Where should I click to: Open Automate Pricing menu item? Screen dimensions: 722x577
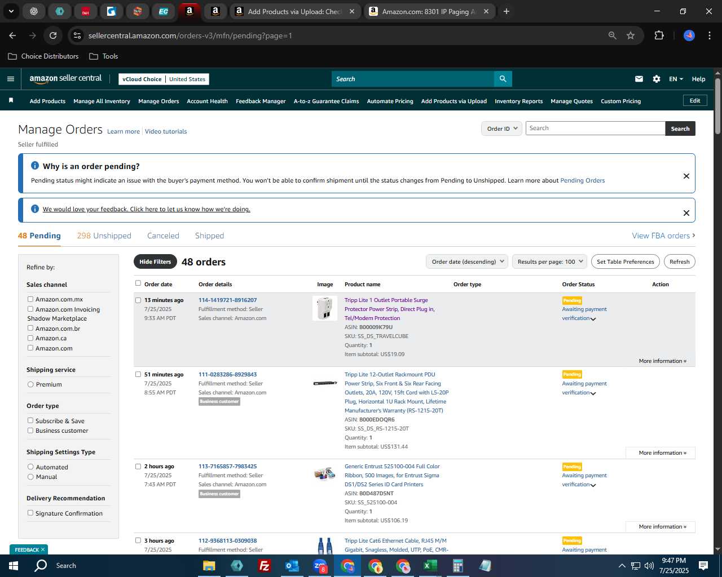[390, 101]
